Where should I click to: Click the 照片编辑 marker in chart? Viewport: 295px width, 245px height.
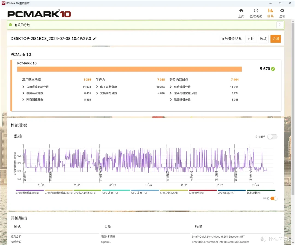coord(216,176)
